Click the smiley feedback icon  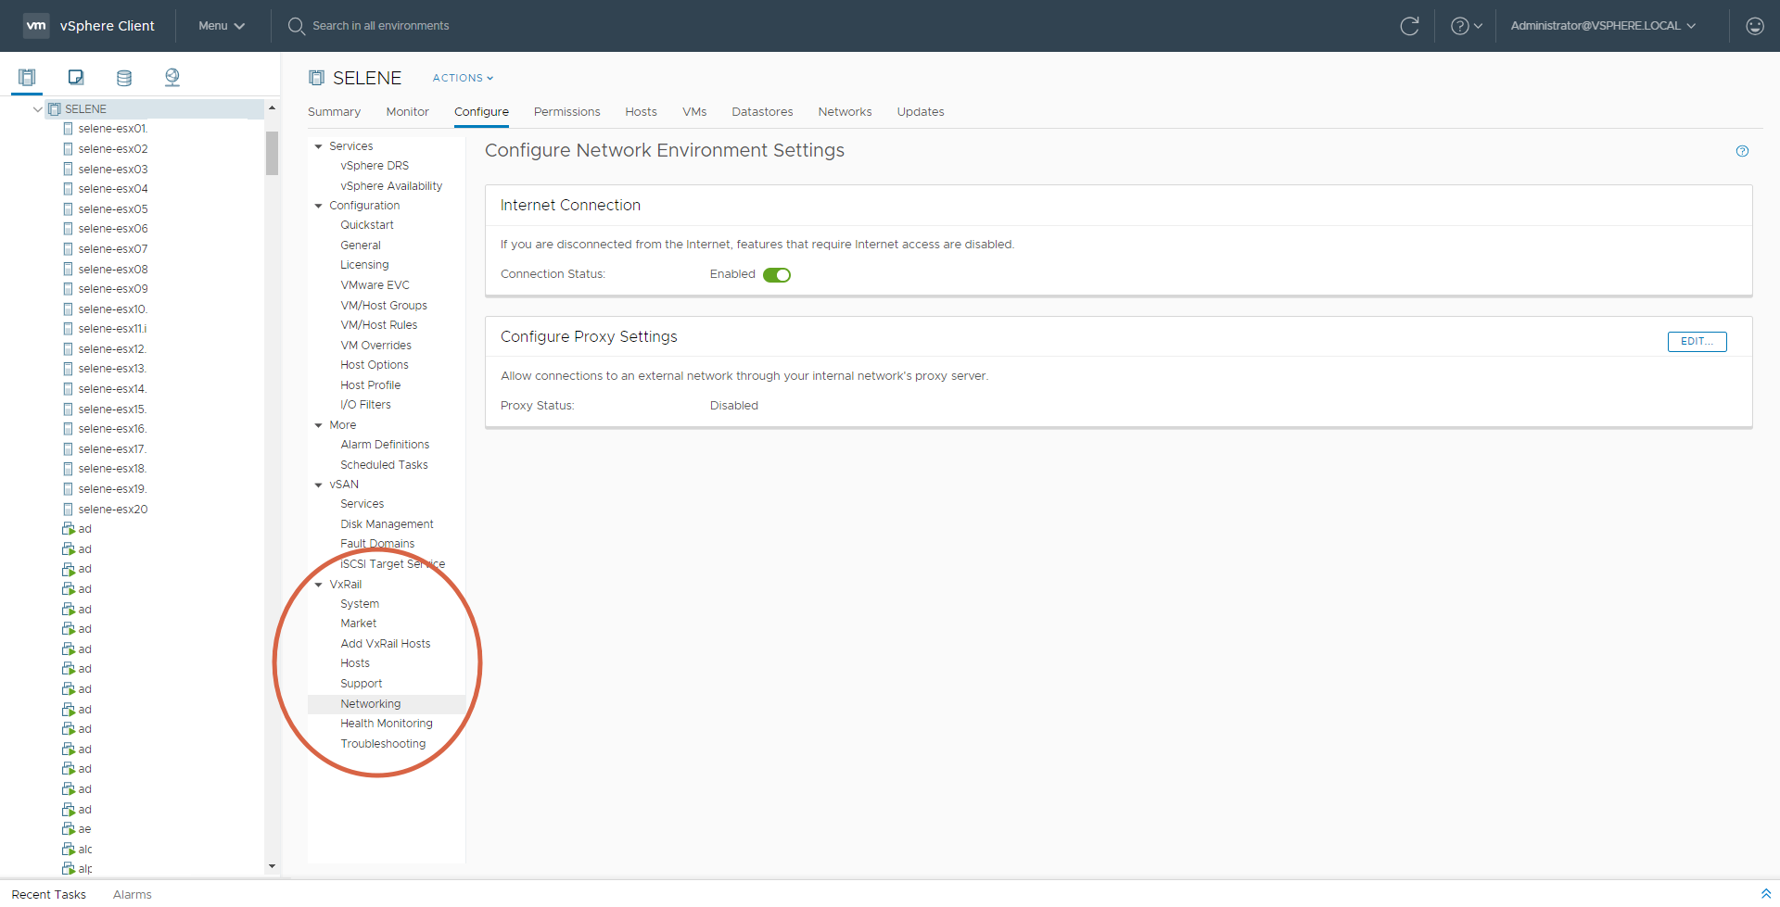[1754, 26]
